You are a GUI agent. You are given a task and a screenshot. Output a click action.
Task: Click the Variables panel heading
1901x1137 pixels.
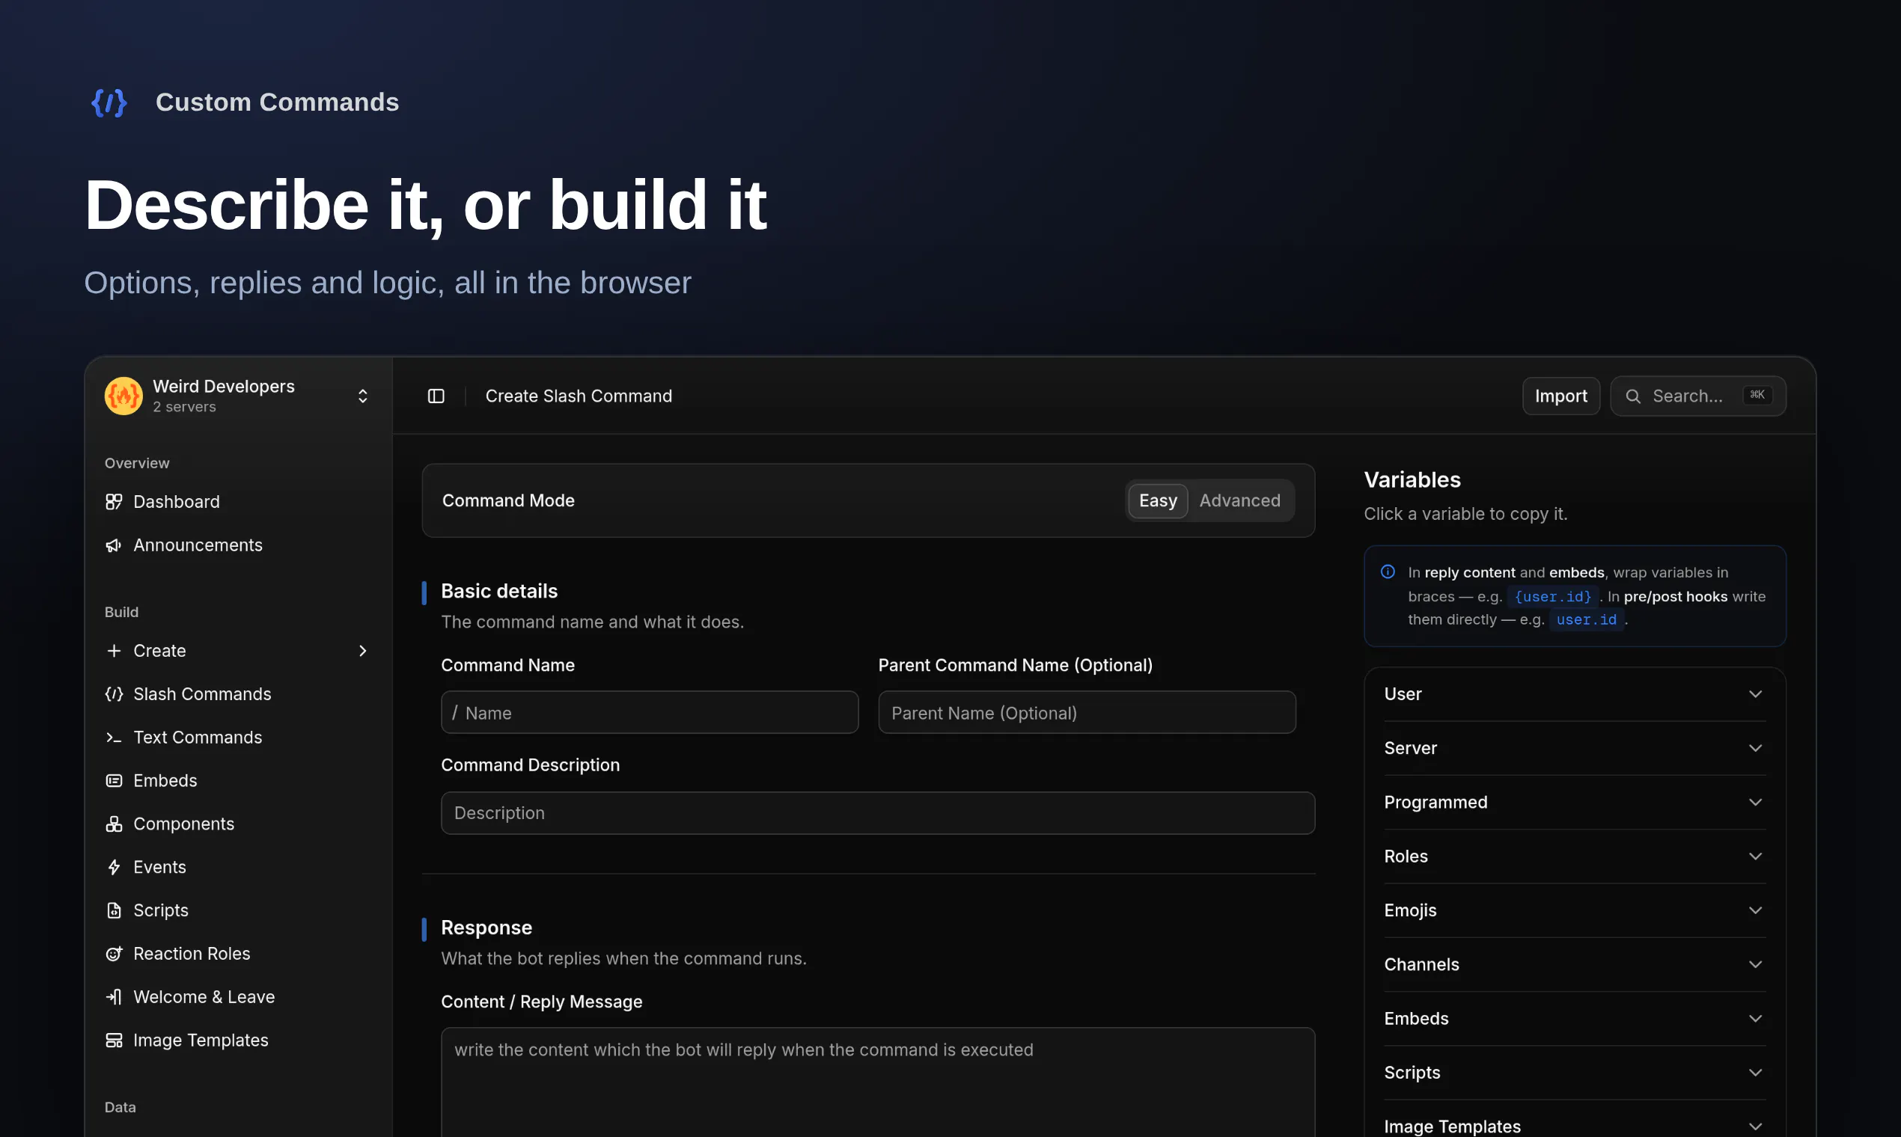point(1412,479)
